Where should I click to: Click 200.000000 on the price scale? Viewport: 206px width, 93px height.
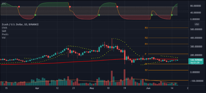point(196,55)
